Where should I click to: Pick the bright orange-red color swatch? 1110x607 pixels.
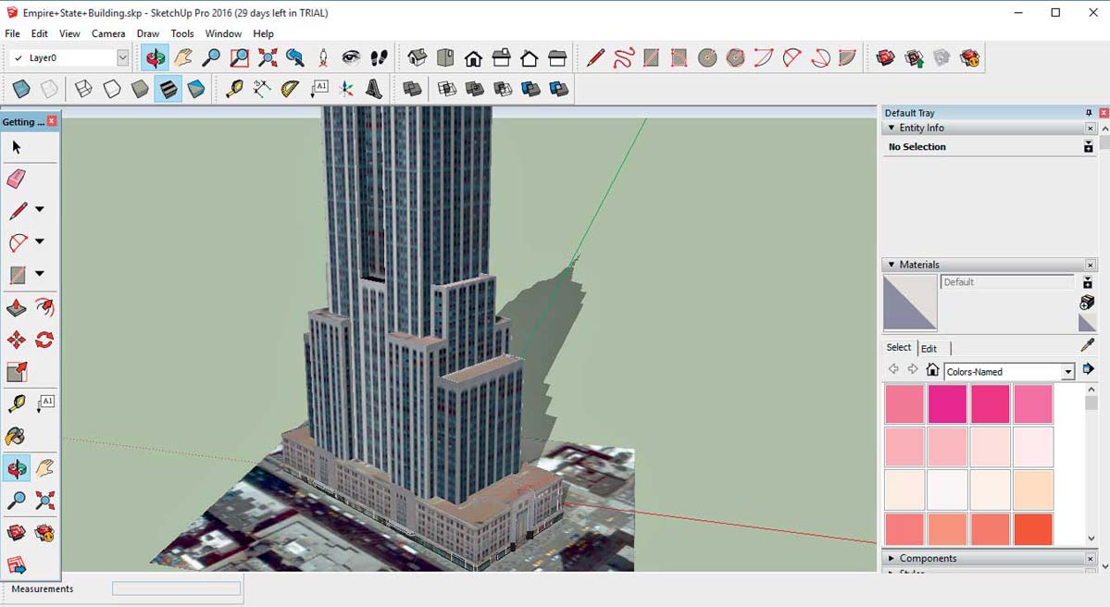point(1033,530)
